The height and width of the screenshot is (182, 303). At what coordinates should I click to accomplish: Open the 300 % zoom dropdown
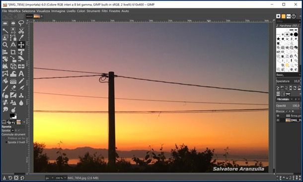[x=61, y=178]
